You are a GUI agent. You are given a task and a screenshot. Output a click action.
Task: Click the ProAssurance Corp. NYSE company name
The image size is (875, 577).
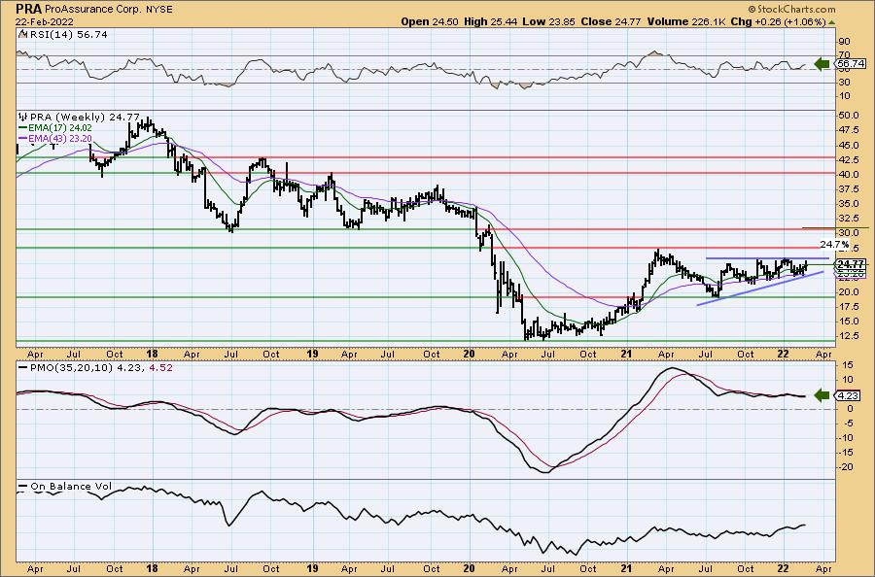tap(108, 10)
